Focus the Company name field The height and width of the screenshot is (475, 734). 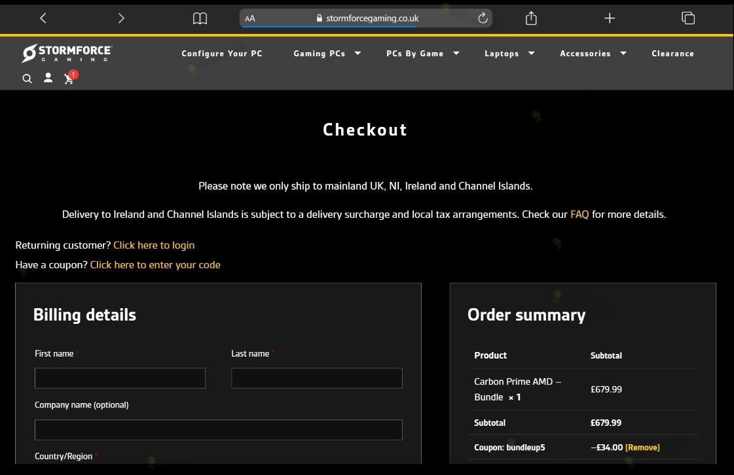(x=219, y=430)
